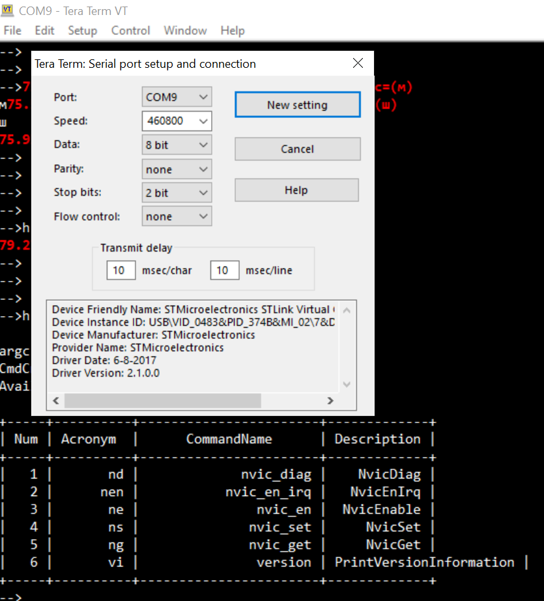Click the dialog title Serial port setup and connection
This screenshot has height=601, width=544.
pos(145,64)
